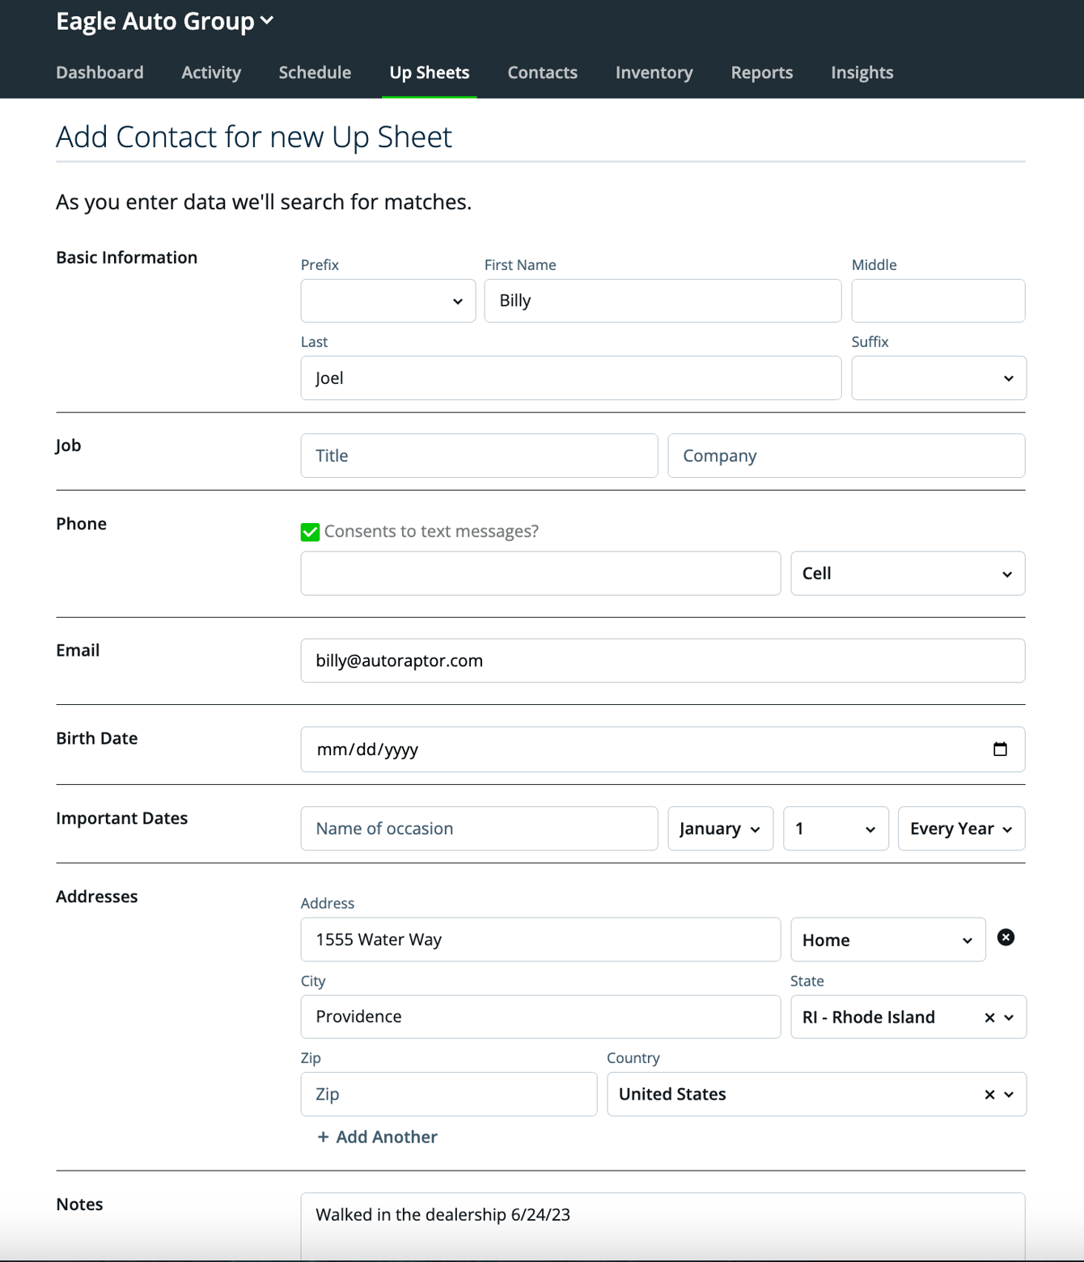Image resolution: width=1084 pixels, height=1262 pixels.
Task: Focus the empty phone number field
Action: 540,573
